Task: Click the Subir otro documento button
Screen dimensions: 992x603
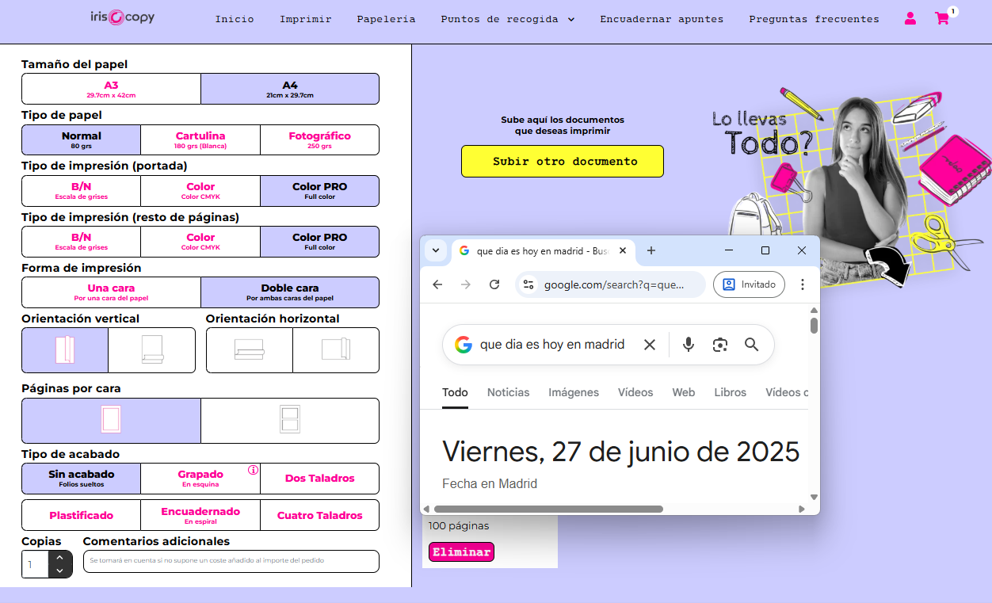Action: tap(563, 162)
